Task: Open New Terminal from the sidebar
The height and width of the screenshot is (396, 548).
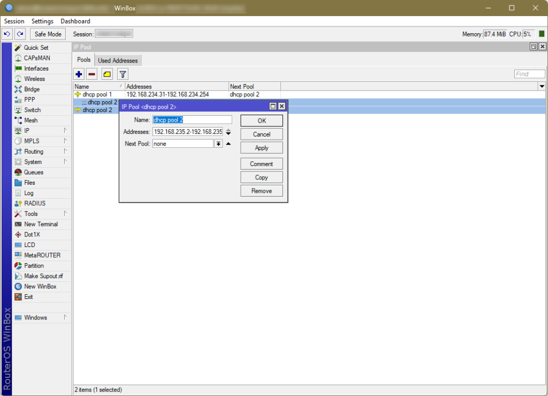Action: click(40, 223)
